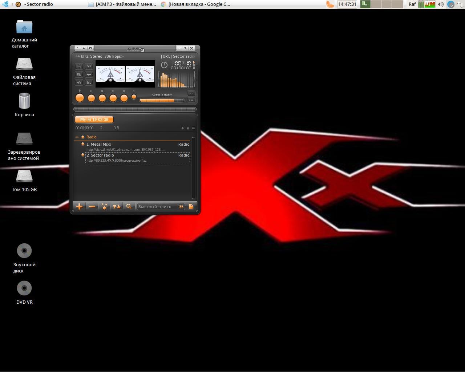Open AIMP settings wrench icon
This screenshot has height=372, width=465.
pyautogui.click(x=84, y=48)
